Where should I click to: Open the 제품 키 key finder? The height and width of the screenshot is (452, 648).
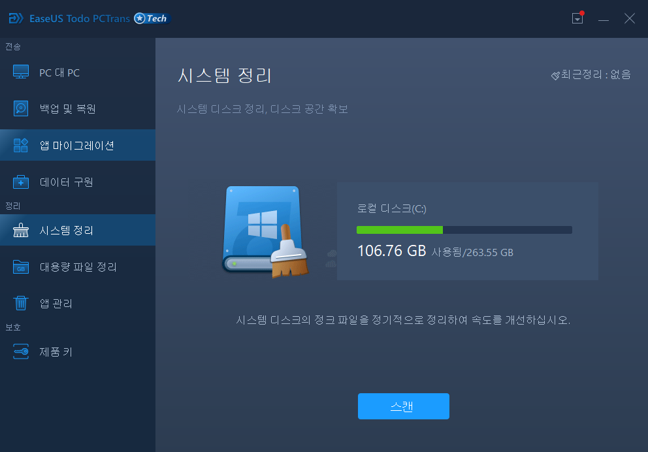tap(20, 351)
